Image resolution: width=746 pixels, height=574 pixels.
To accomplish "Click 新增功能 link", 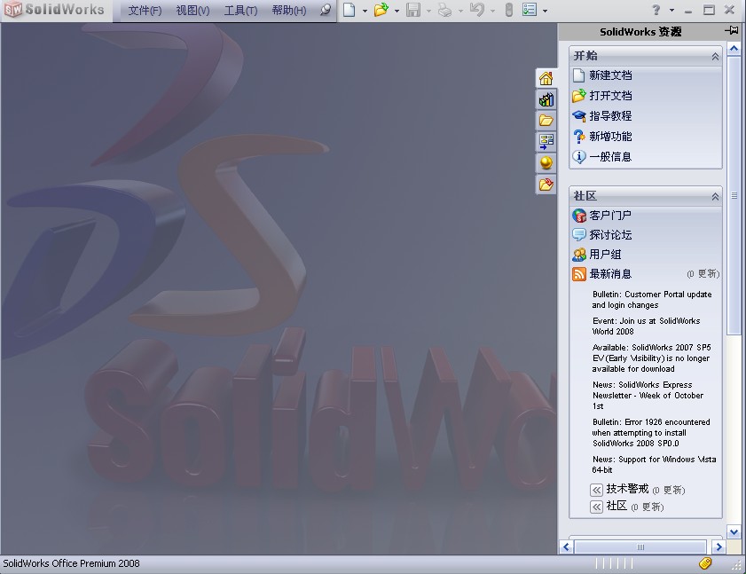I will click(610, 137).
